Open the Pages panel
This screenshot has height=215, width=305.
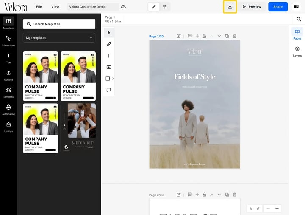tap(297, 34)
